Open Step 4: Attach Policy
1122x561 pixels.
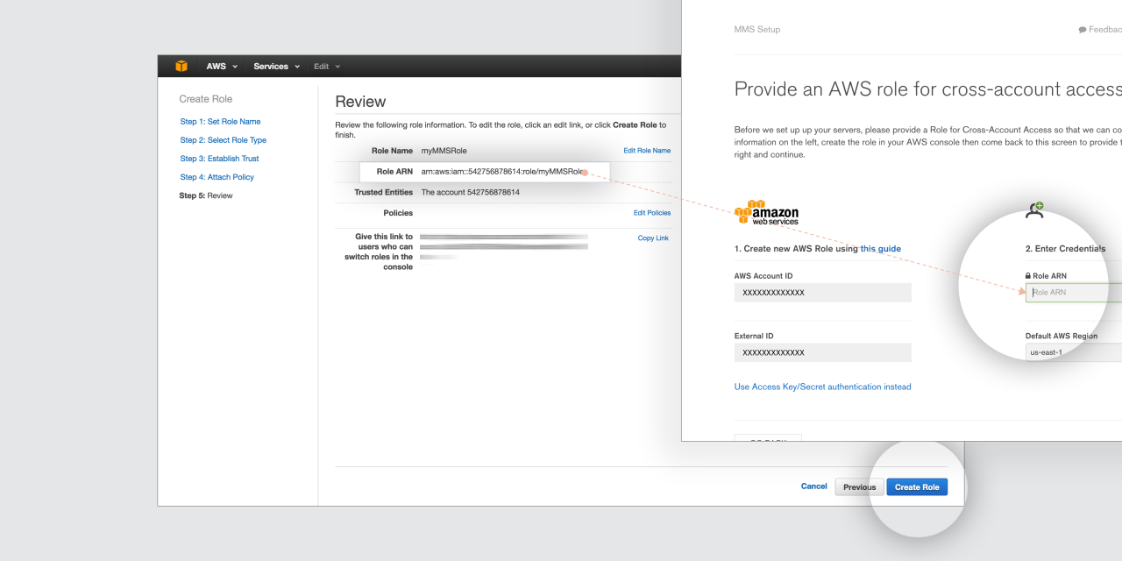[x=217, y=177]
